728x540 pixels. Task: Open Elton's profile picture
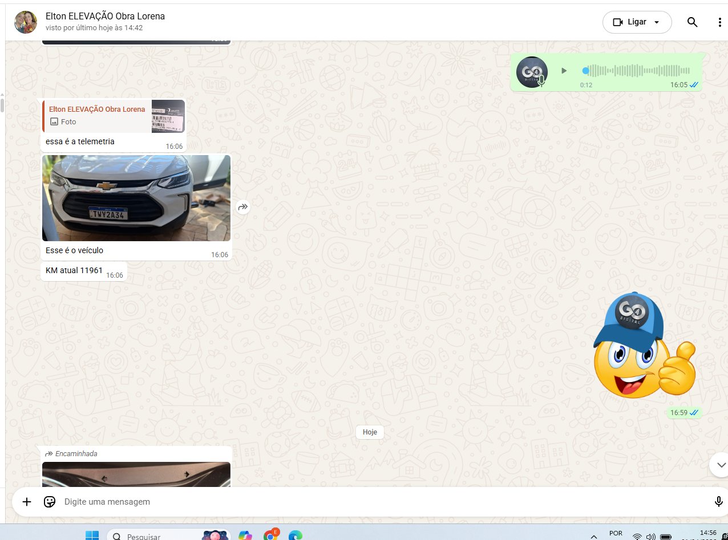coord(26,22)
